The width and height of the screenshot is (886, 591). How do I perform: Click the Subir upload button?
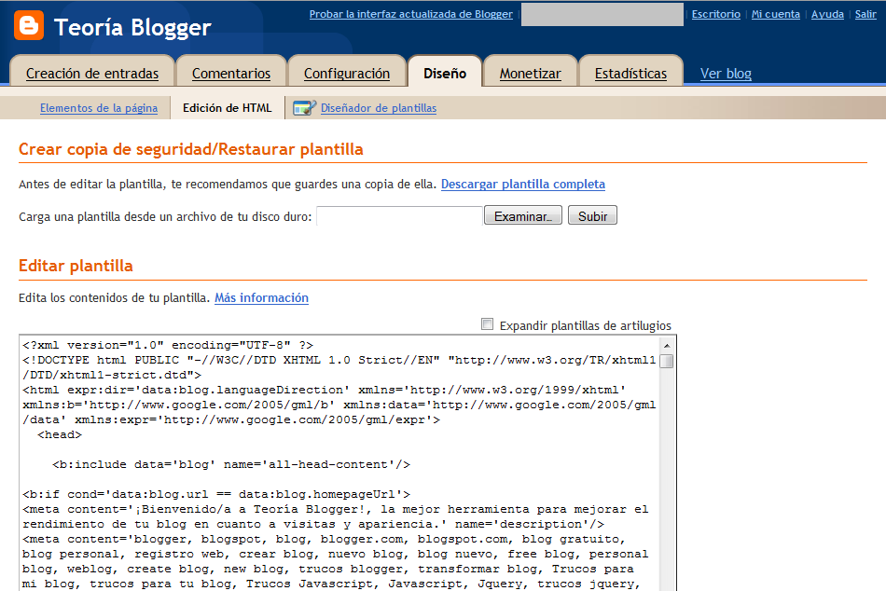coord(592,215)
